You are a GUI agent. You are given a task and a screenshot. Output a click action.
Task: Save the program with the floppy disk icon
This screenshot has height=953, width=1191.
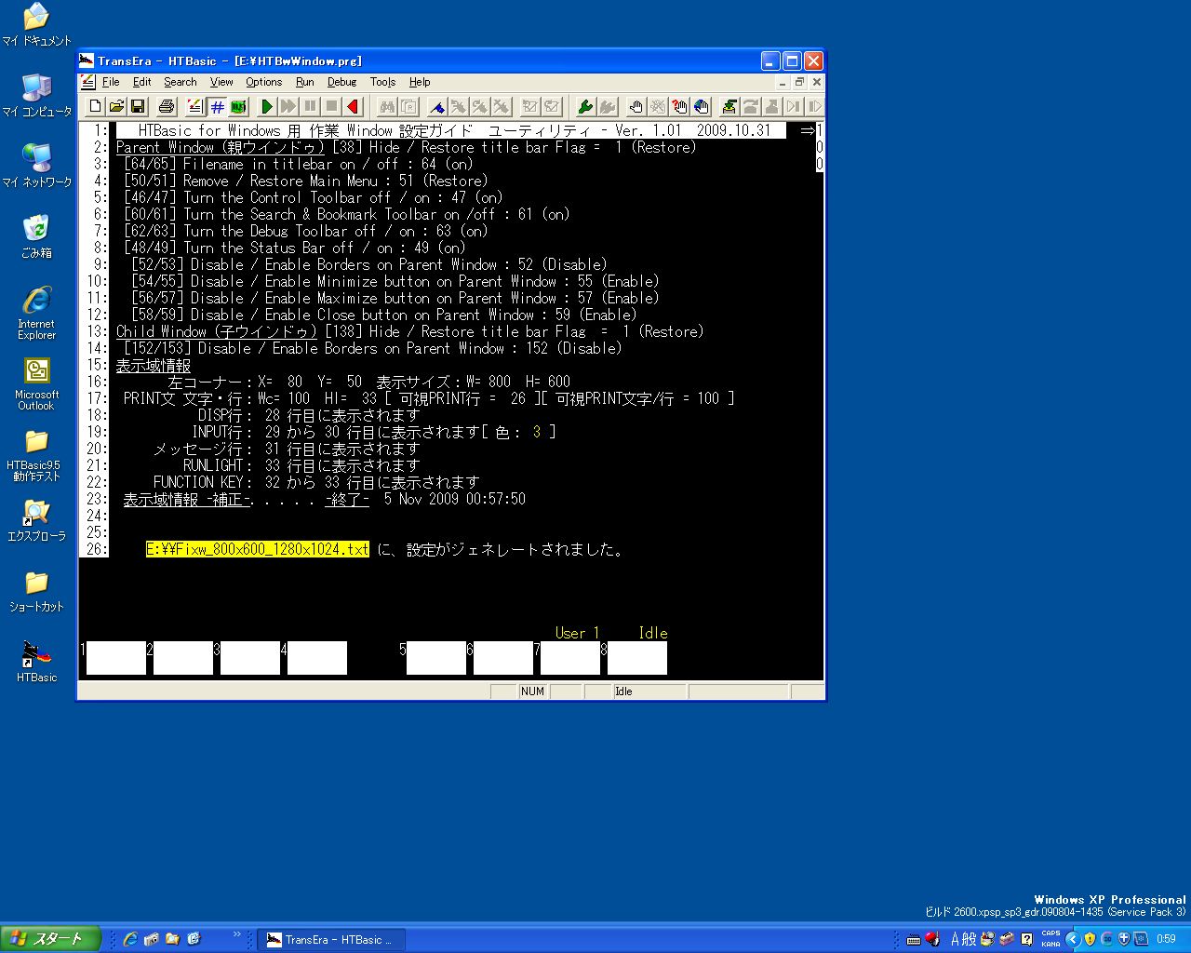(x=138, y=107)
